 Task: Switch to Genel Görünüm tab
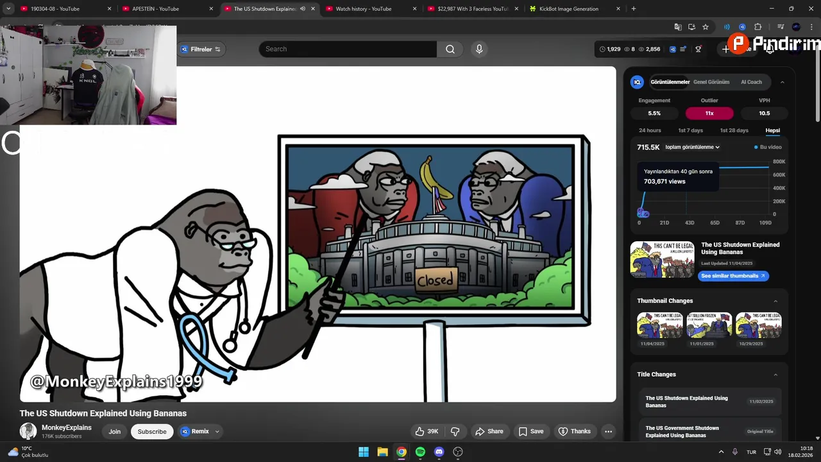tap(711, 82)
